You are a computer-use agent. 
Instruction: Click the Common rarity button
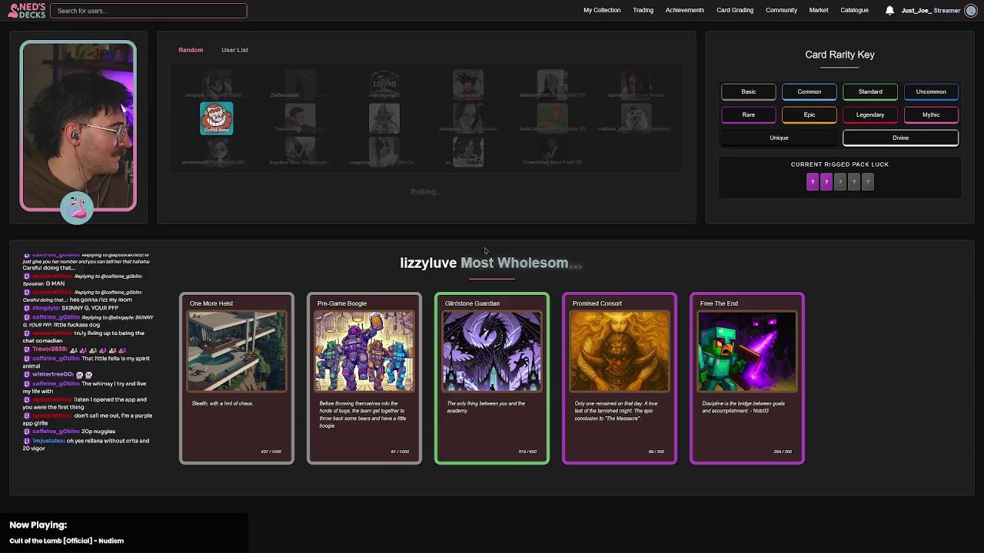click(x=809, y=92)
